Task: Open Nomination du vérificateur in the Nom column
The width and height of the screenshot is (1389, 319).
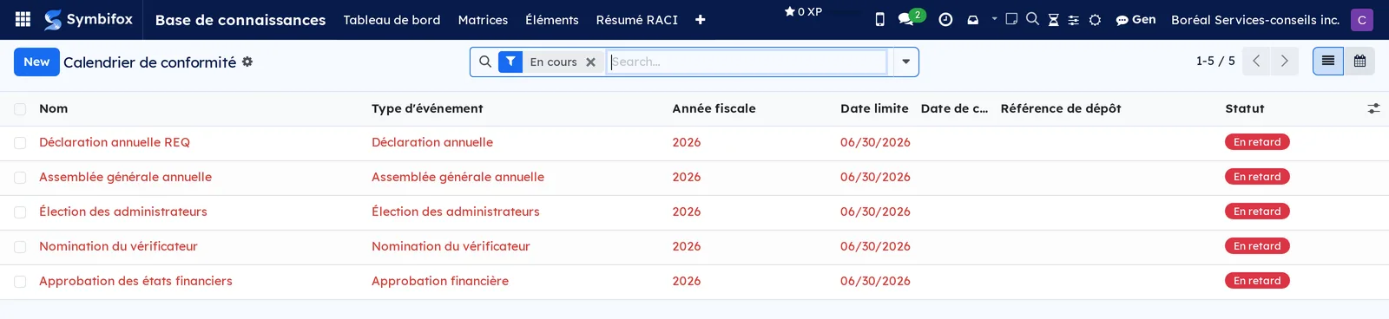Action: [118, 246]
